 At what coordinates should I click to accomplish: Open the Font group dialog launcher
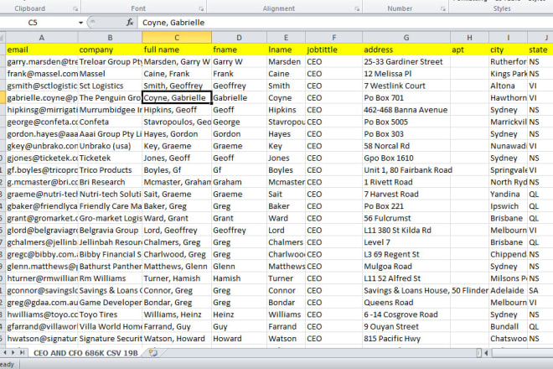201,9
